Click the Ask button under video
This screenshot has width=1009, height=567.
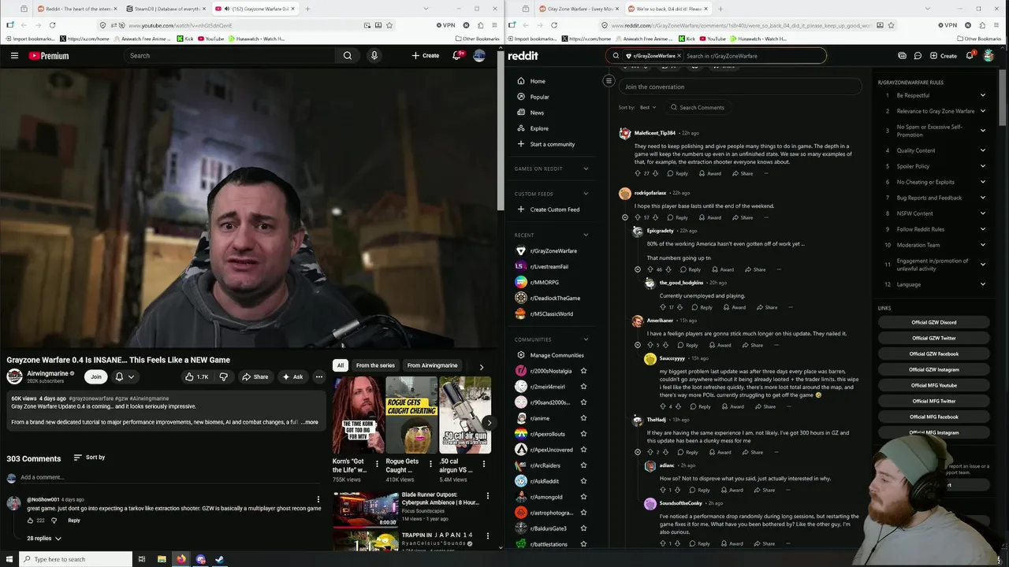tap(292, 376)
